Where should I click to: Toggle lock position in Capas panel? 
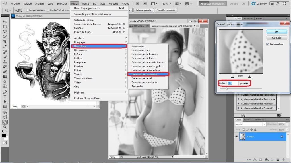point(251,130)
